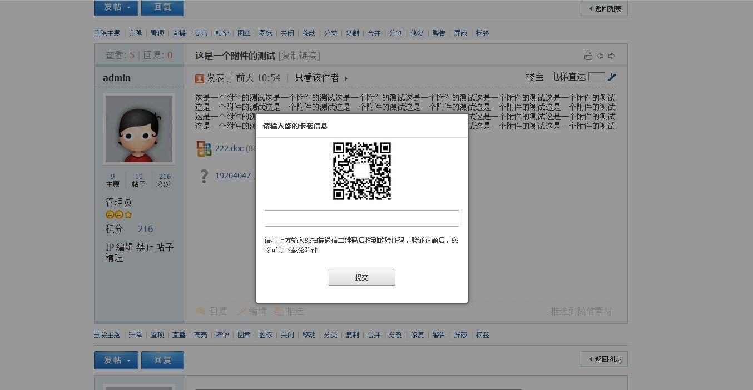Screen dimensions: 753x390
Task: Click the admin username link
Action: click(117, 78)
